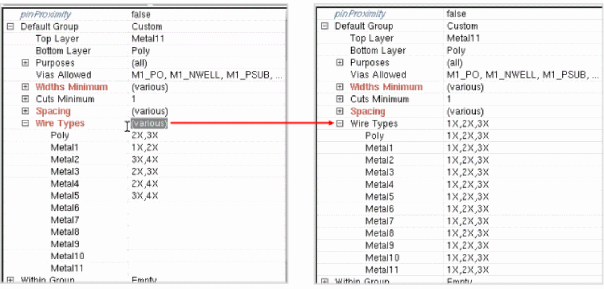
Task: Select Metal7 row in right panel
Action: tap(458, 221)
